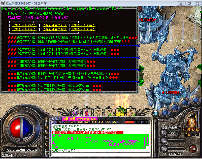The image size is (202, 159).
Task: Use the item in belt slot 4
Action: point(109,113)
